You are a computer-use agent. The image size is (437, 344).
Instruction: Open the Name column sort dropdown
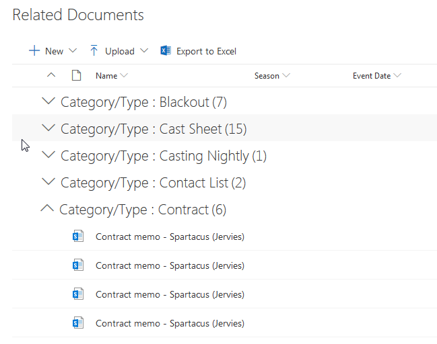tap(124, 76)
